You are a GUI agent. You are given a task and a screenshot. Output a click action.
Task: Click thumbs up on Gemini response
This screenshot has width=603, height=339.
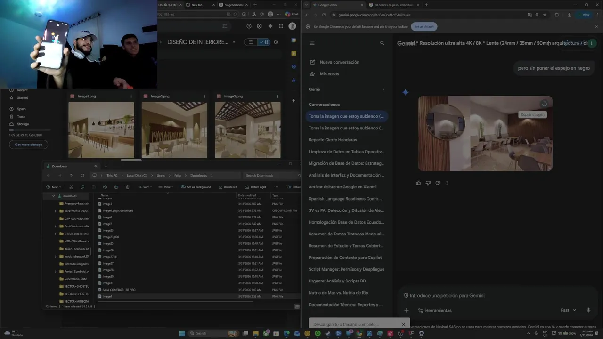(x=418, y=183)
